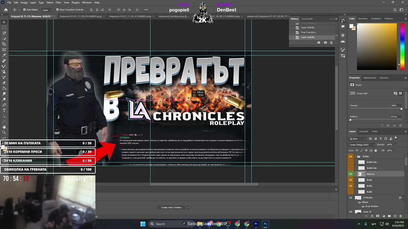Select the Crop tool
The image size is (408, 229).
pos(4,44)
